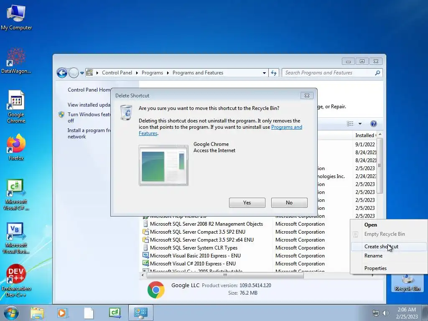Viewport: 428px width, 321px height.
Task: Open Control Panel Home link
Action: coord(89,90)
